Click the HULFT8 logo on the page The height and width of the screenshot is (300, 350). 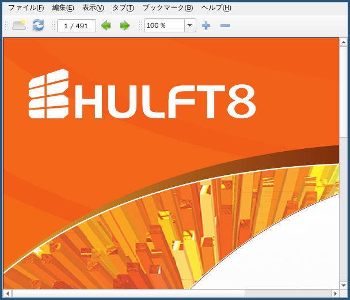(x=142, y=94)
